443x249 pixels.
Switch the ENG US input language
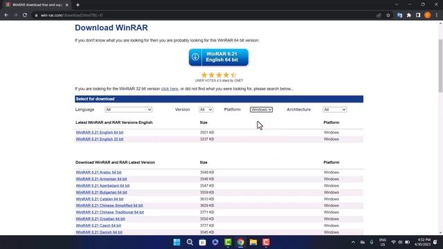(383, 242)
